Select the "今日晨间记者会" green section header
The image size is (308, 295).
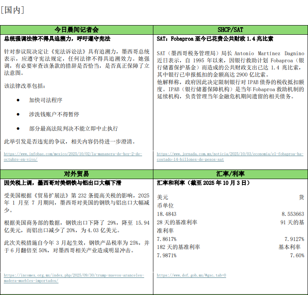coord(77,30)
